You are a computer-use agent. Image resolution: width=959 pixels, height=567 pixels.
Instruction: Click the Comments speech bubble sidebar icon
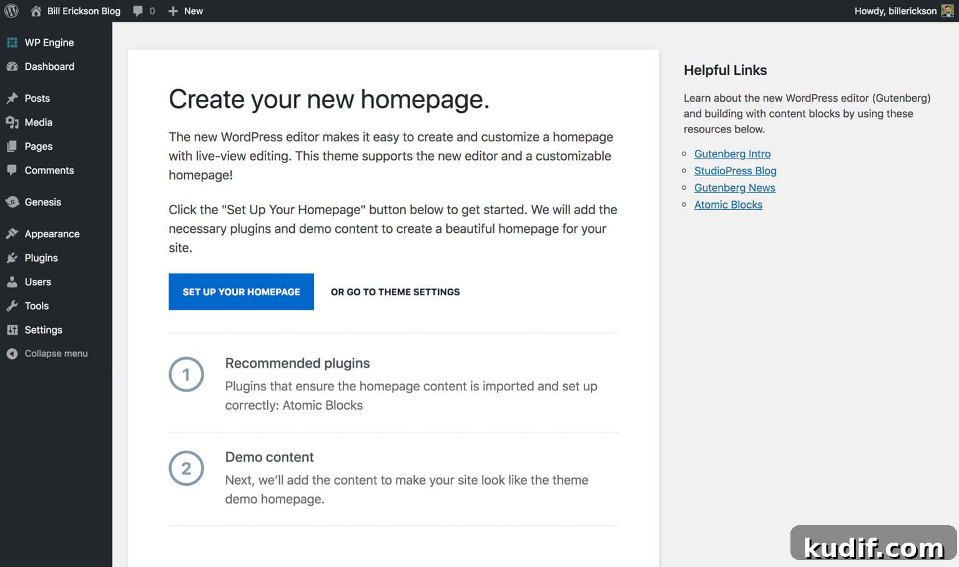click(12, 170)
